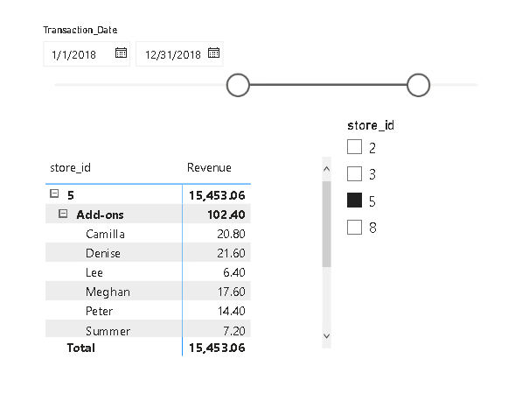Image resolution: width=515 pixels, height=394 pixels.
Task: Click the Total row label
Action: pyautogui.click(x=80, y=348)
